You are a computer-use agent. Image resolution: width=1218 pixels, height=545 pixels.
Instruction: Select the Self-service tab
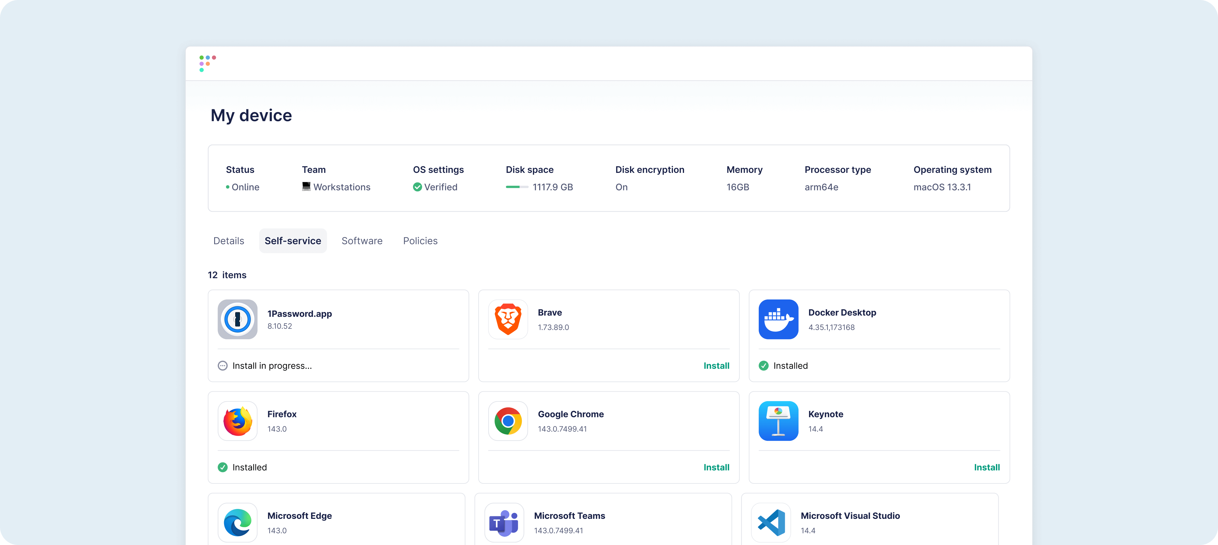click(293, 241)
